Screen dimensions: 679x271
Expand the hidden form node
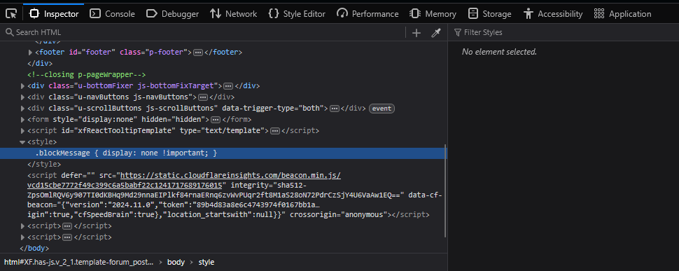[22, 119]
